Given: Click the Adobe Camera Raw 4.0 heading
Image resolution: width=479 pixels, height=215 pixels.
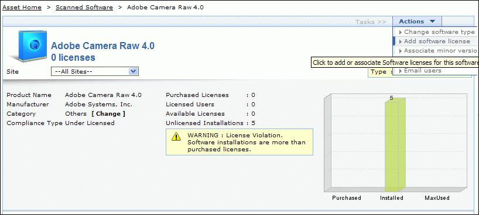Looking at the screenshot, I should 102,46.
